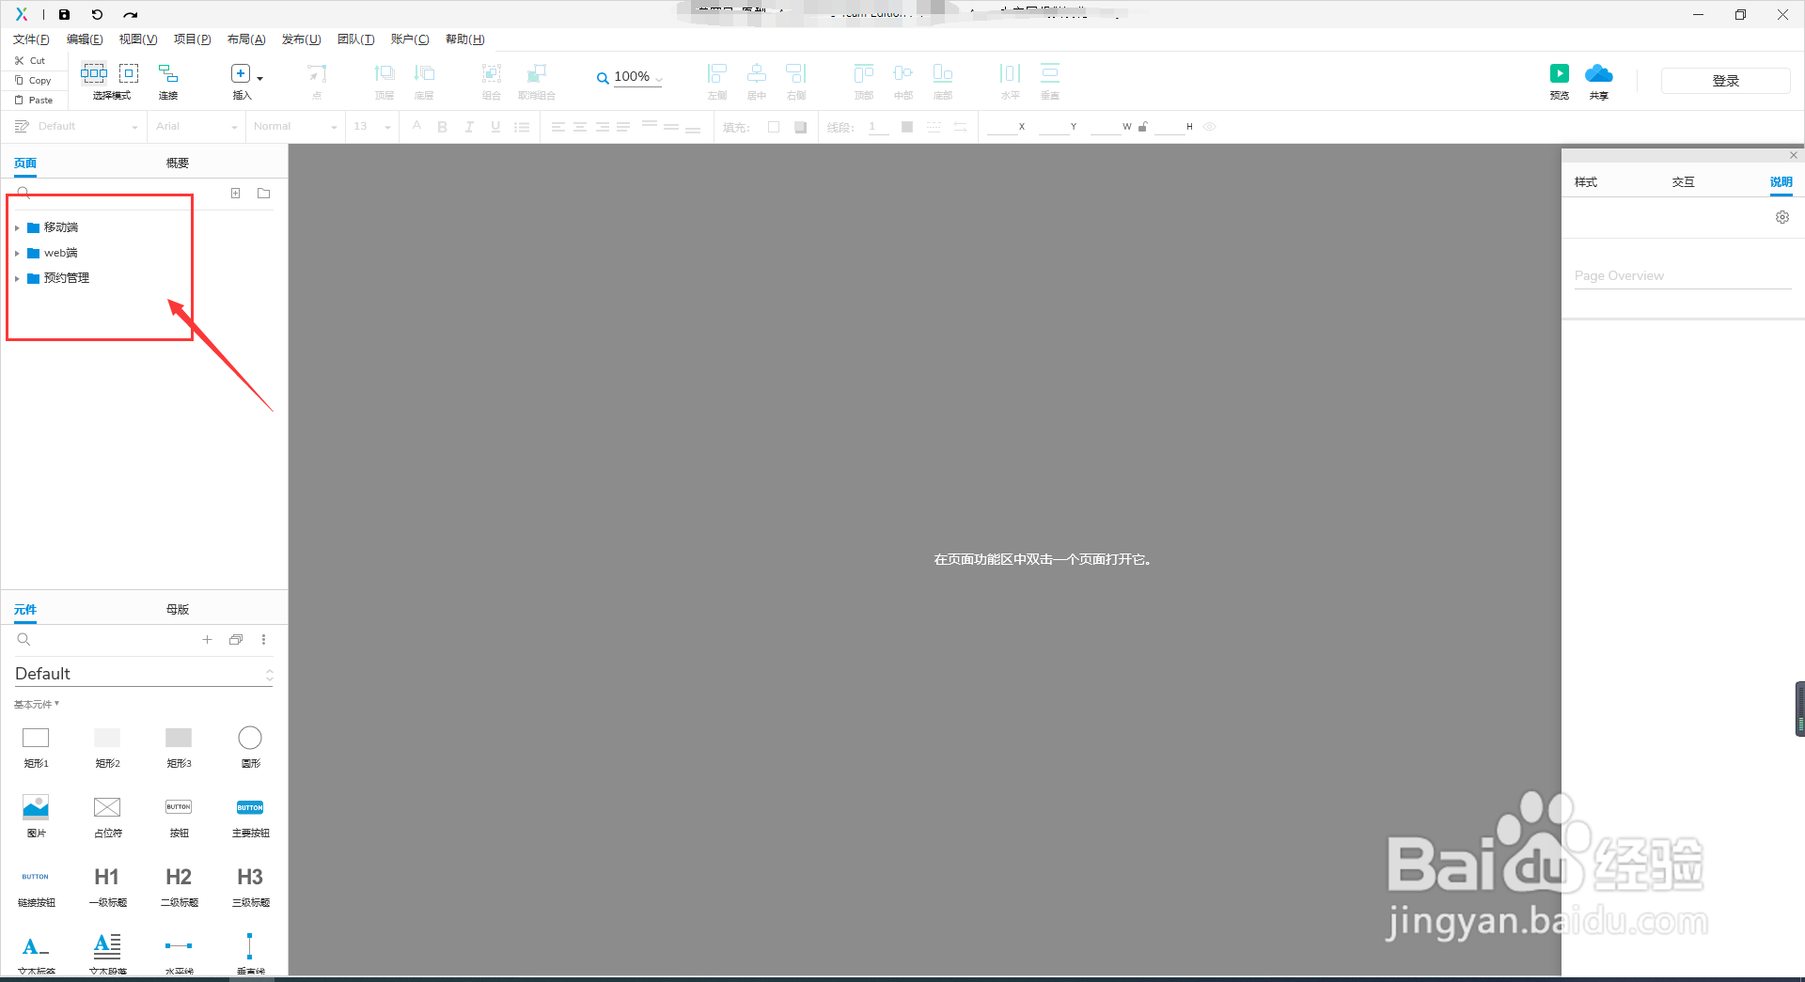Click the 居中 align center icon
Screen dimensions: 1805x982
[x=757, y=73]
